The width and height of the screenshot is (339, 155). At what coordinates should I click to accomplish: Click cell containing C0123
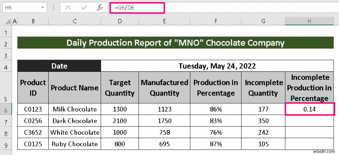33,109
